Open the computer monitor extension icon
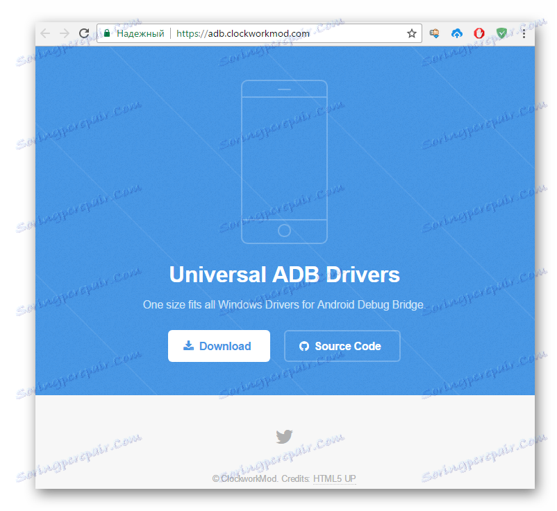557x511 pixels. tap(434, 33)
